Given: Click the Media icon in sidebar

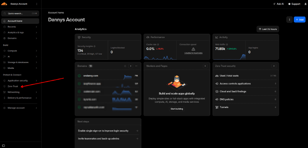Looking at the screenshot, I should [x=5, y=68].
